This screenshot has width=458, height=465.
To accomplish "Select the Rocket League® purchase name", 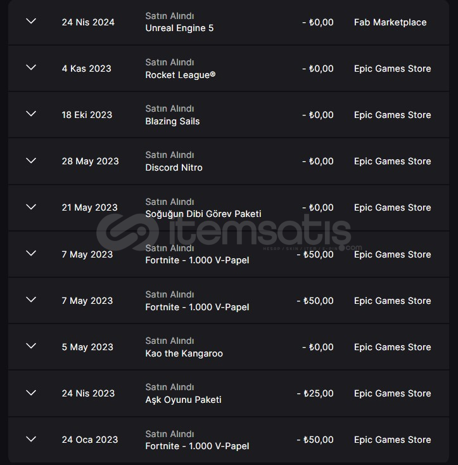I will tap(181, 75).
